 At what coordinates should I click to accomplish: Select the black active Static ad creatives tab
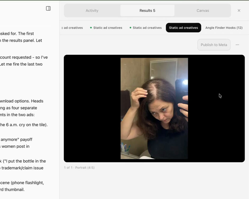click(x=183, y=28)
